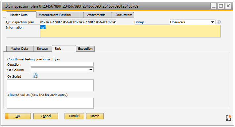235x127 pixels.
Task: Open the Or Script editor icon
Action: (35, 76)
